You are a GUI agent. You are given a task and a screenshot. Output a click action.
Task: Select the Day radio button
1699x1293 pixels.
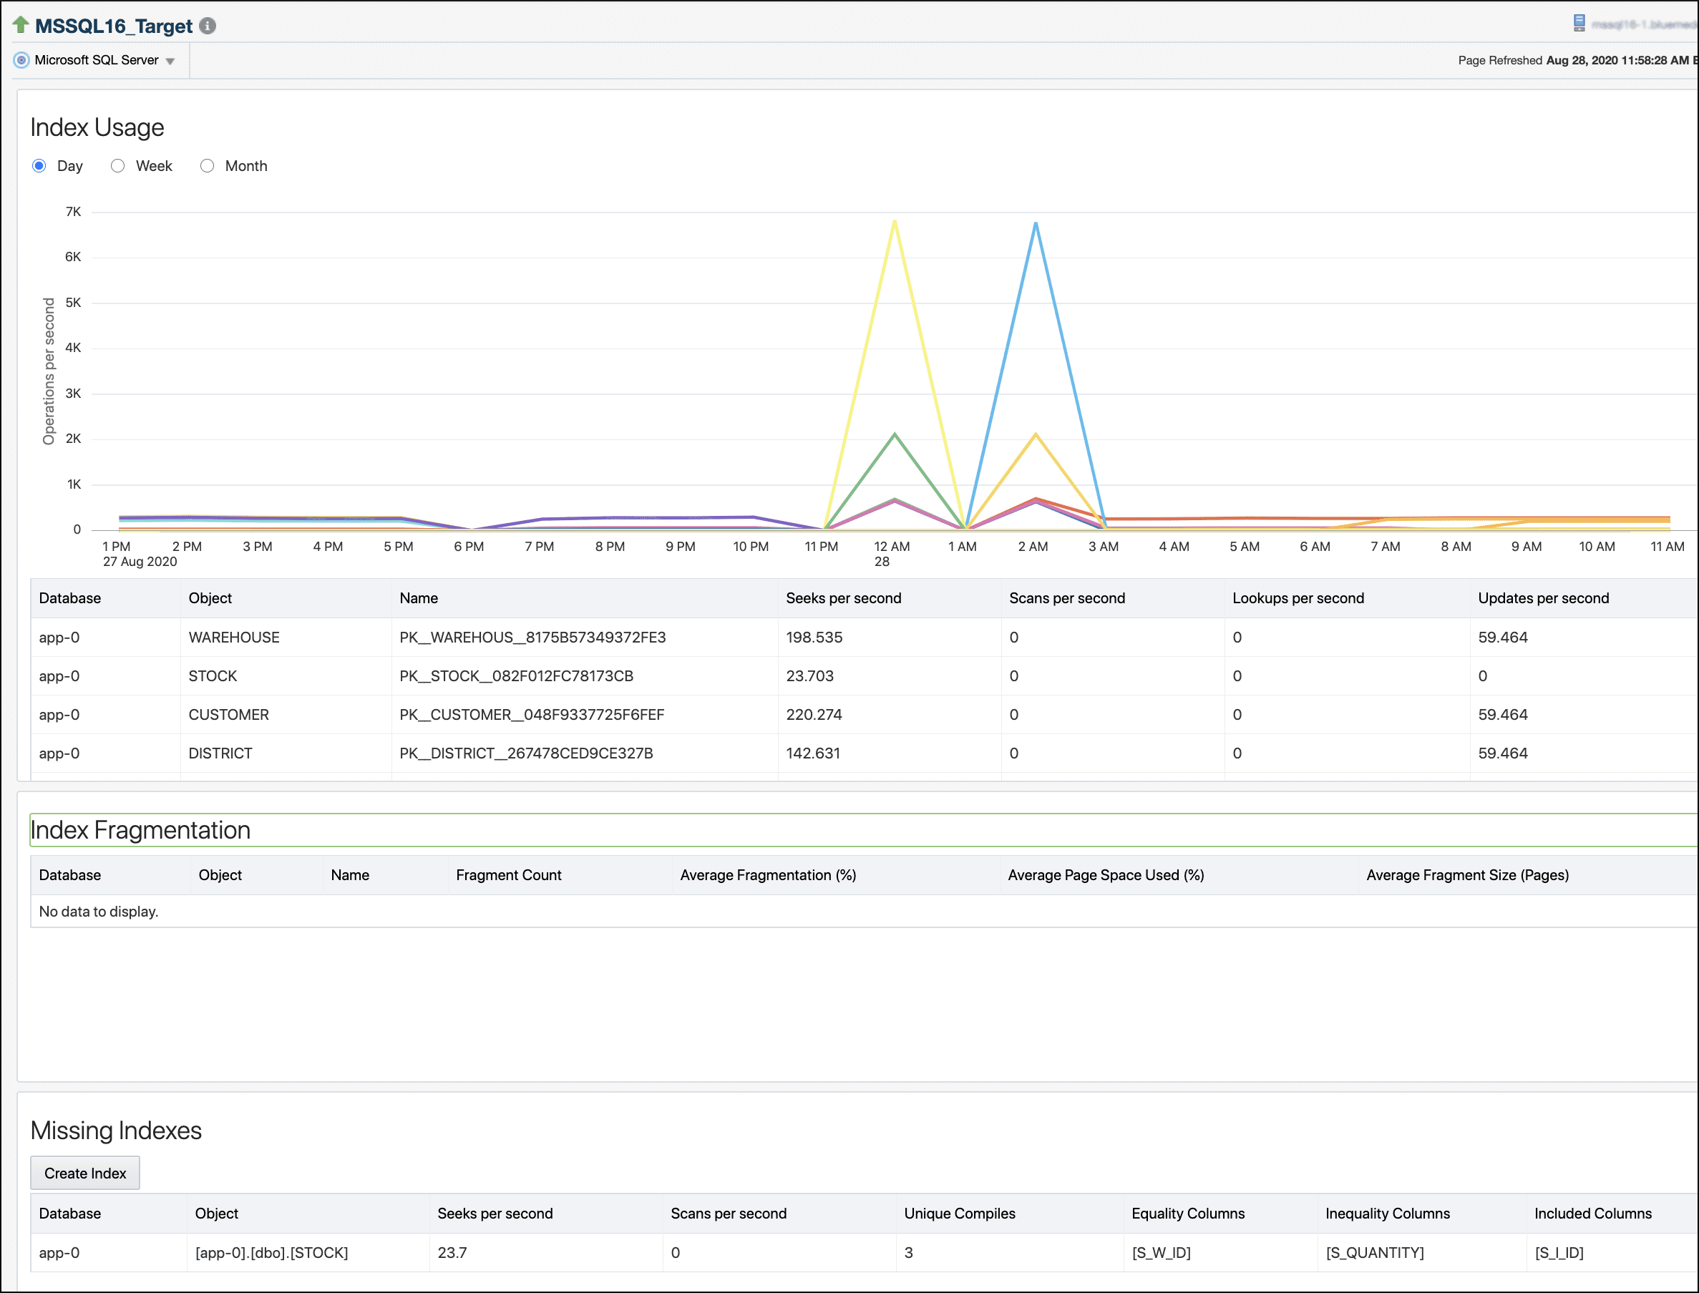(38, 165)
